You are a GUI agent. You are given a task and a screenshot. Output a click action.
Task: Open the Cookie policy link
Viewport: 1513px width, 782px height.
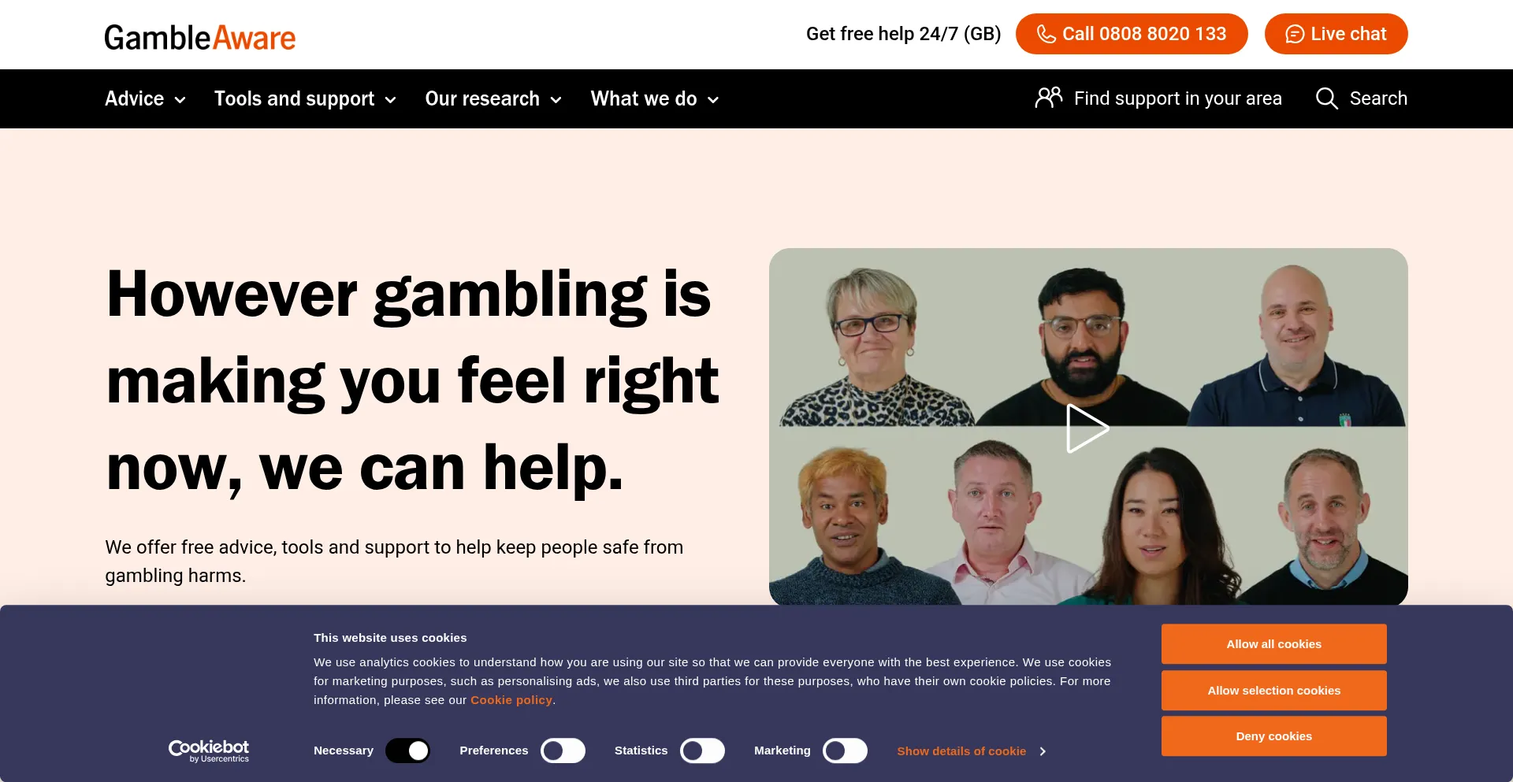point(511,700)
